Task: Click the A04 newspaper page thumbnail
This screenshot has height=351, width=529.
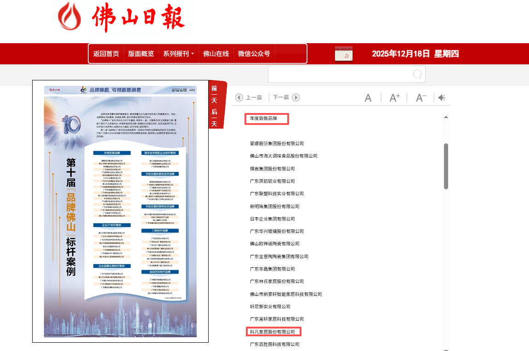Action: point(120,211)
